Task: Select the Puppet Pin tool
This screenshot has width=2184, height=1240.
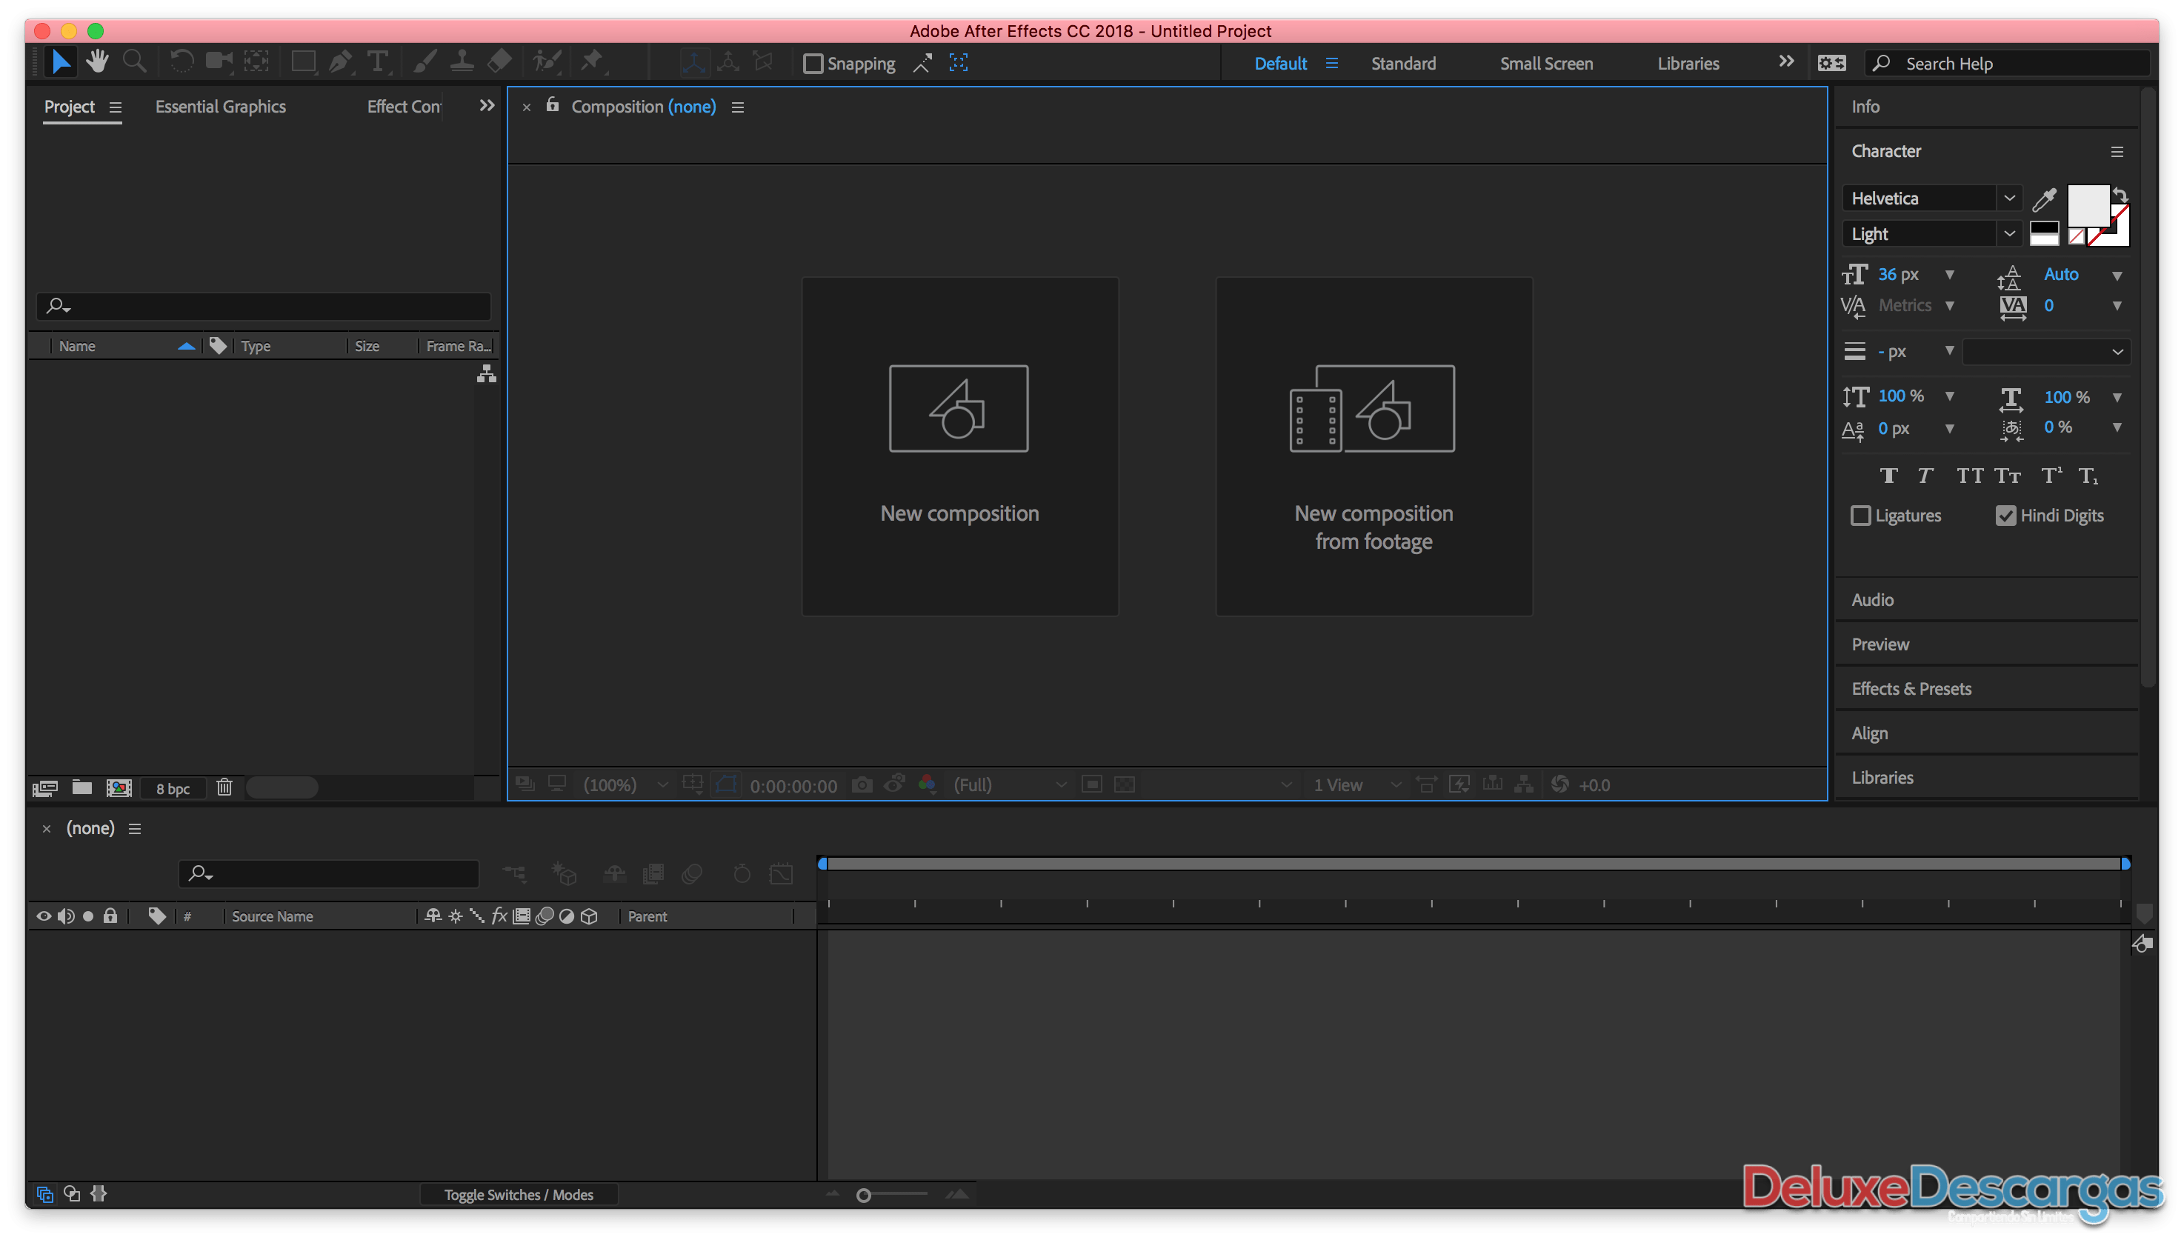Action: [x=591, y=61]
